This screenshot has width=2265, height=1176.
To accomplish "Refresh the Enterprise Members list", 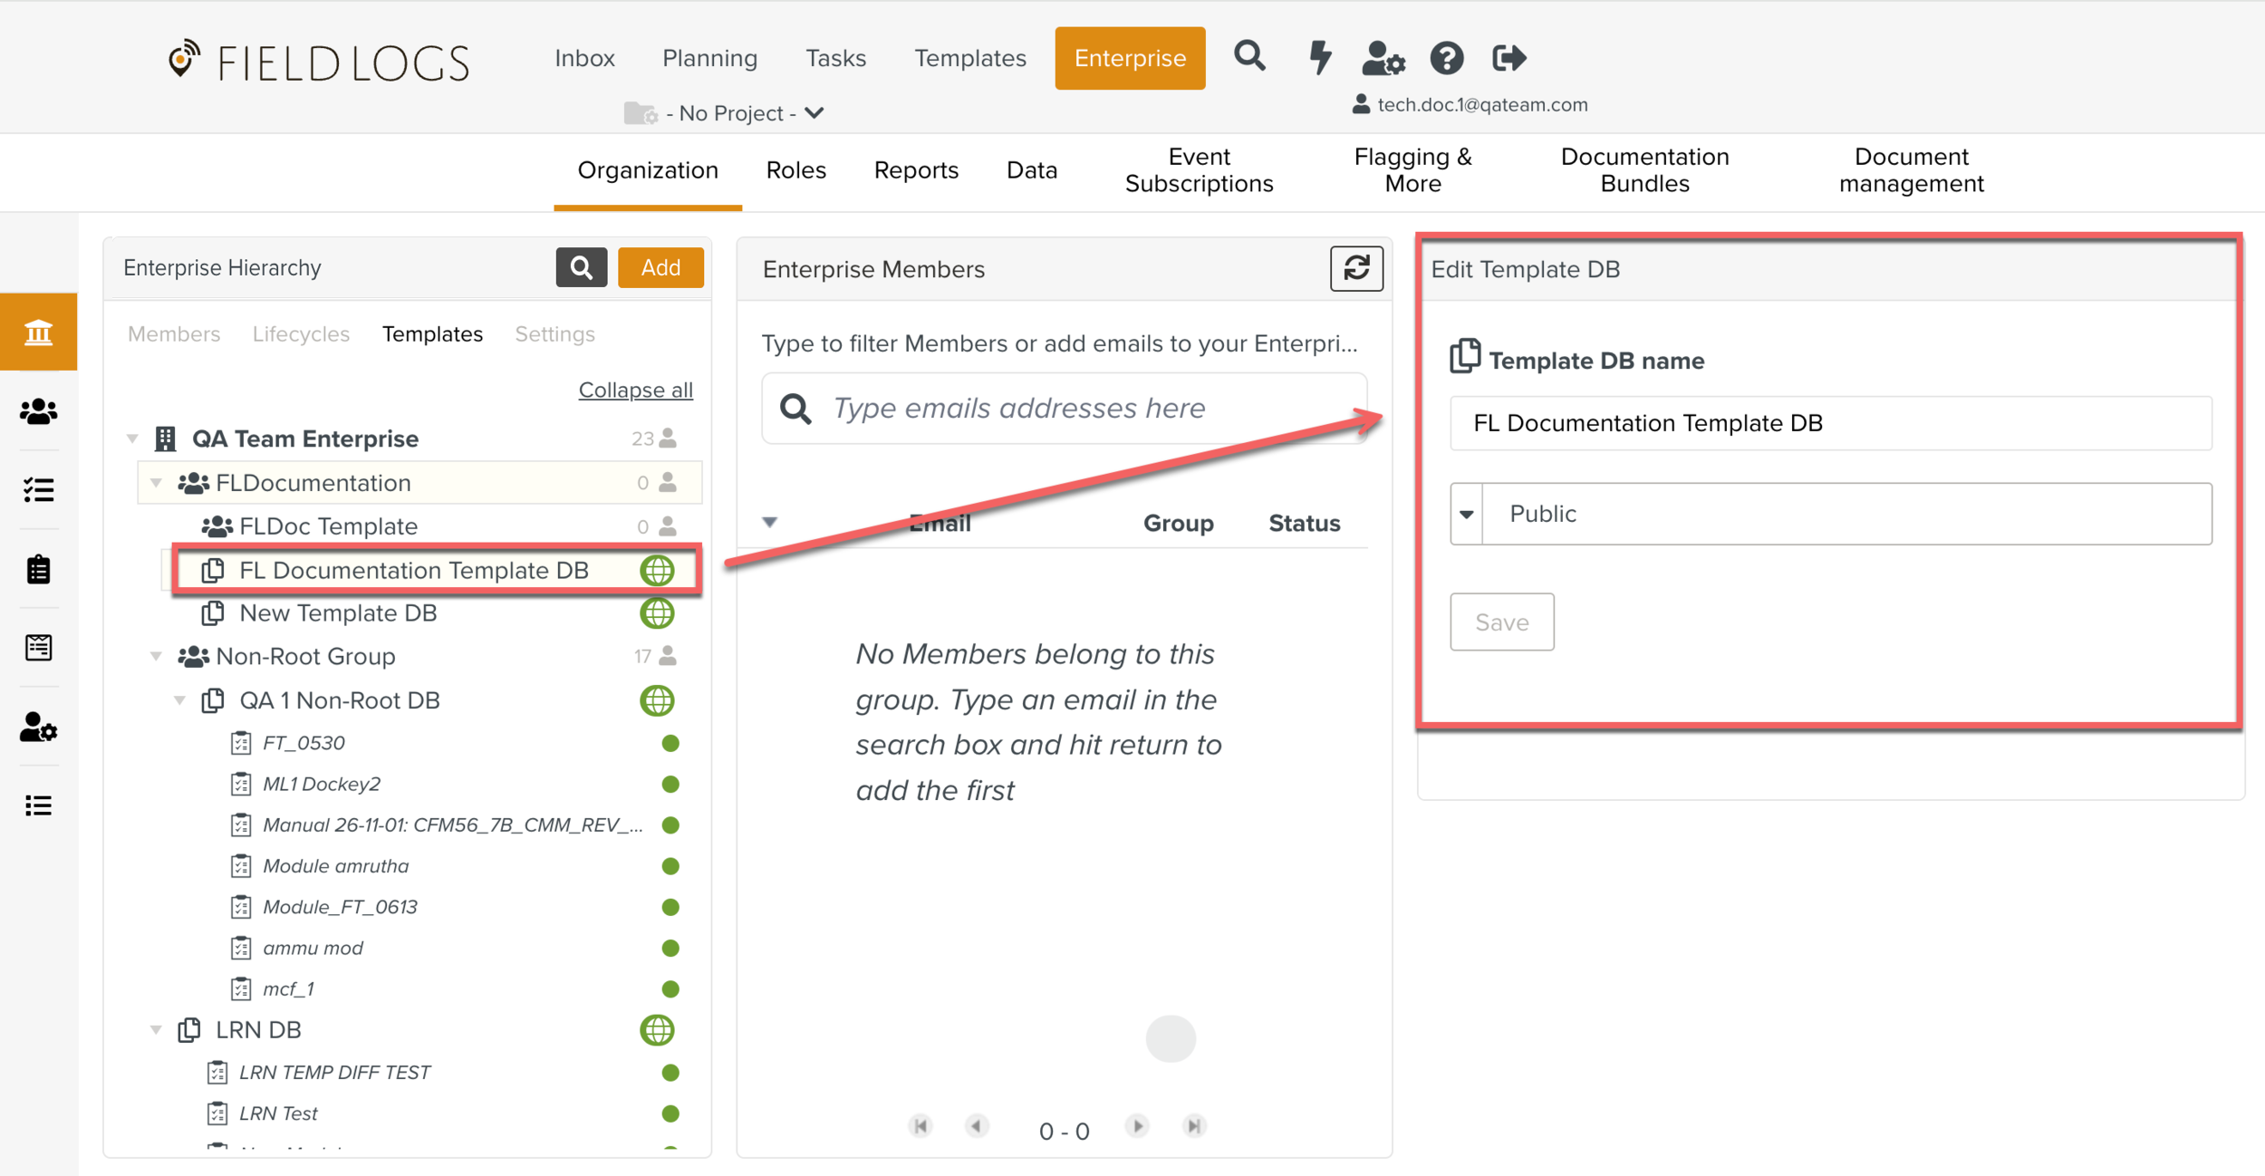I will point(1355,268).
